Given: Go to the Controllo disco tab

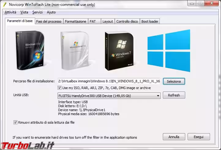Looking at the screenshot, I should tap(127, 21).
